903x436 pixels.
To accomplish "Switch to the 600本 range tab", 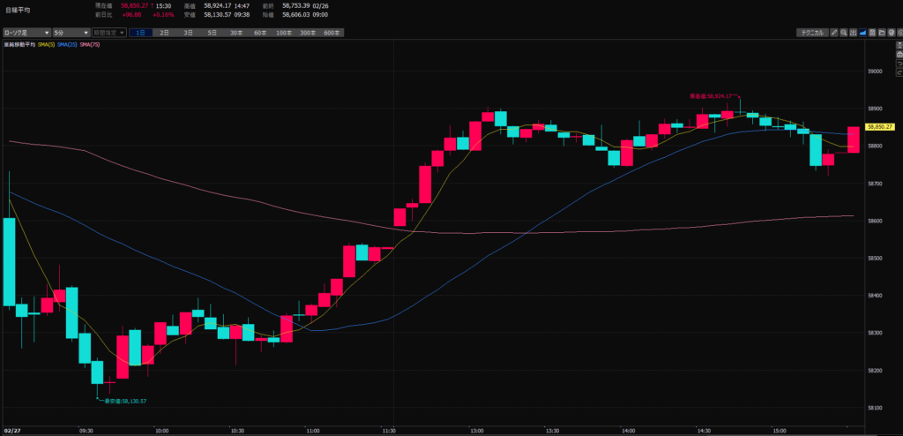I will click(x=332, y=33).
